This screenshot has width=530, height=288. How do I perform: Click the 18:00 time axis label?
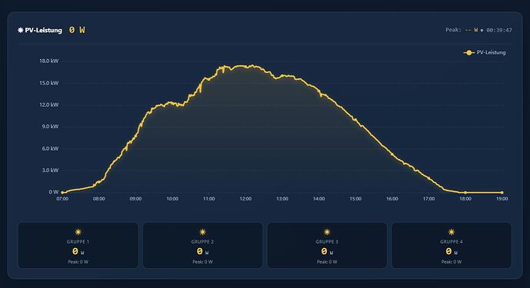(465, 199)
